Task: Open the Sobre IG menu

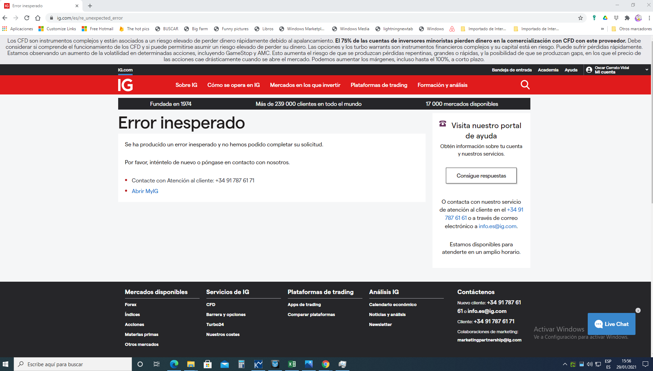Action: [x=187, y=85]
